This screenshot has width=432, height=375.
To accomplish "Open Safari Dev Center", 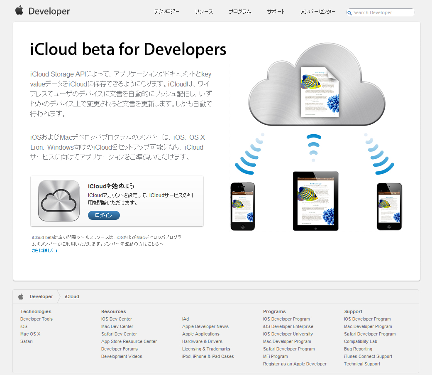I will [119, 334].
